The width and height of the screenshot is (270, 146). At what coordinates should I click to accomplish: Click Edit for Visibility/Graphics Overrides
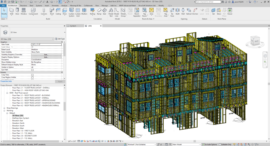(46, 54)
